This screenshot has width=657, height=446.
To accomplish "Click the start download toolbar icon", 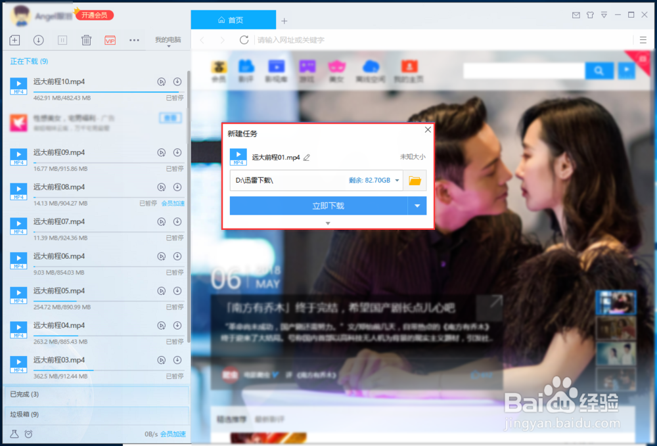I will (39, 40).
